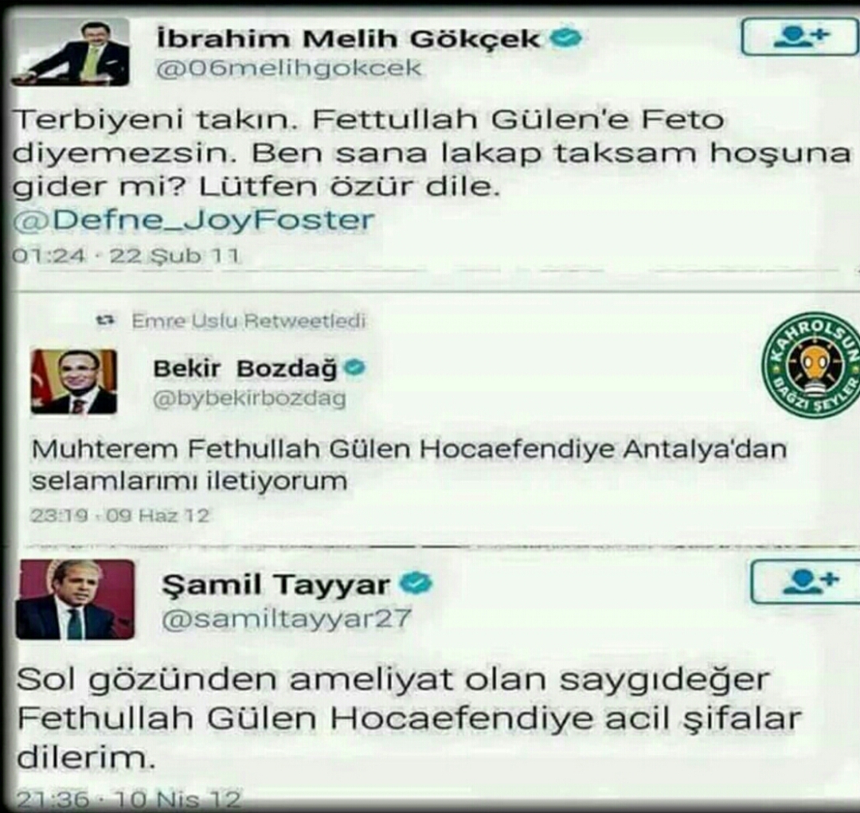Follow İbrahim Melih Gökçek with add-user button

[799, 37]
